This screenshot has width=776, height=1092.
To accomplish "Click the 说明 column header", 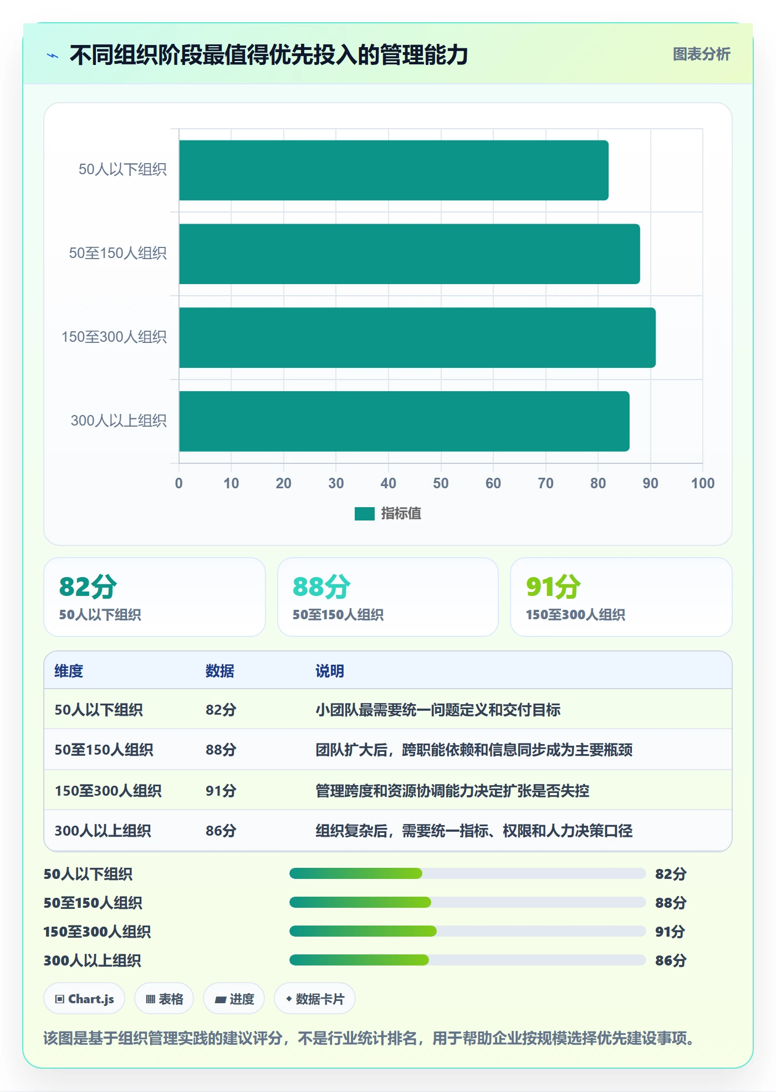I will [330, 671].
